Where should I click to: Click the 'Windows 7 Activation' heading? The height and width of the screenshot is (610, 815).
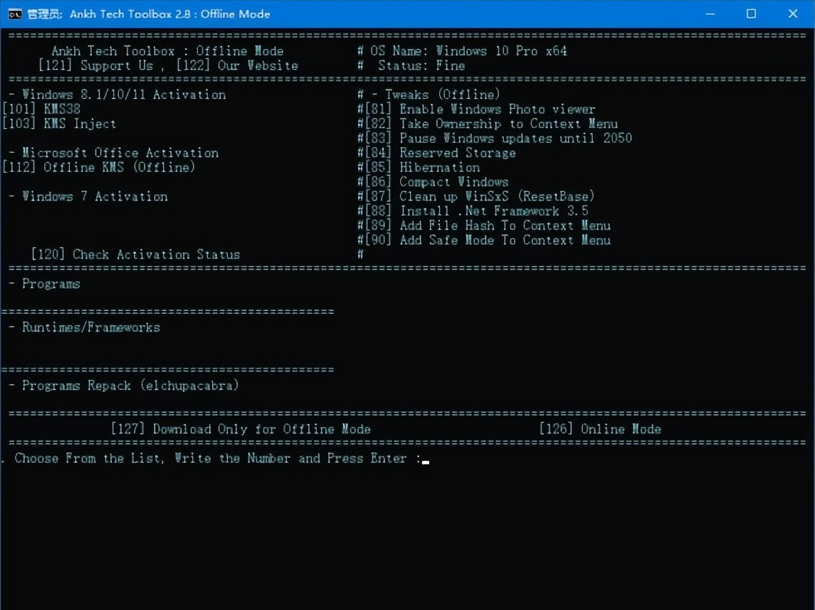tap(95, 196)
